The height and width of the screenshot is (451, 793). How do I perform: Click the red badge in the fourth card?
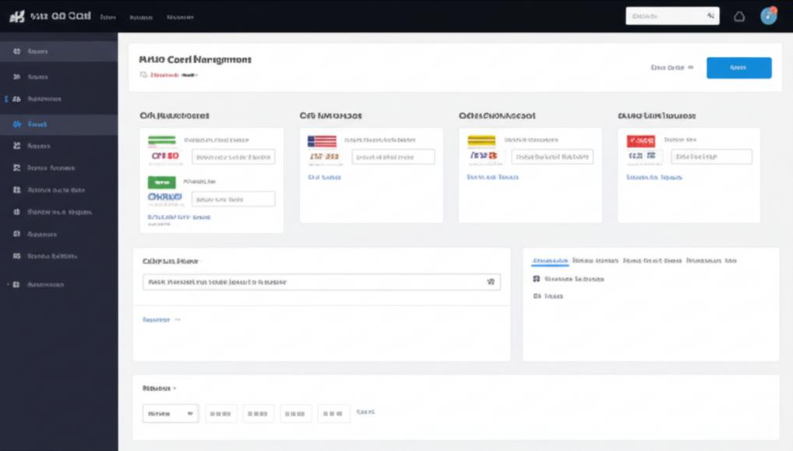pyautogui.click(x=641, y=141)
